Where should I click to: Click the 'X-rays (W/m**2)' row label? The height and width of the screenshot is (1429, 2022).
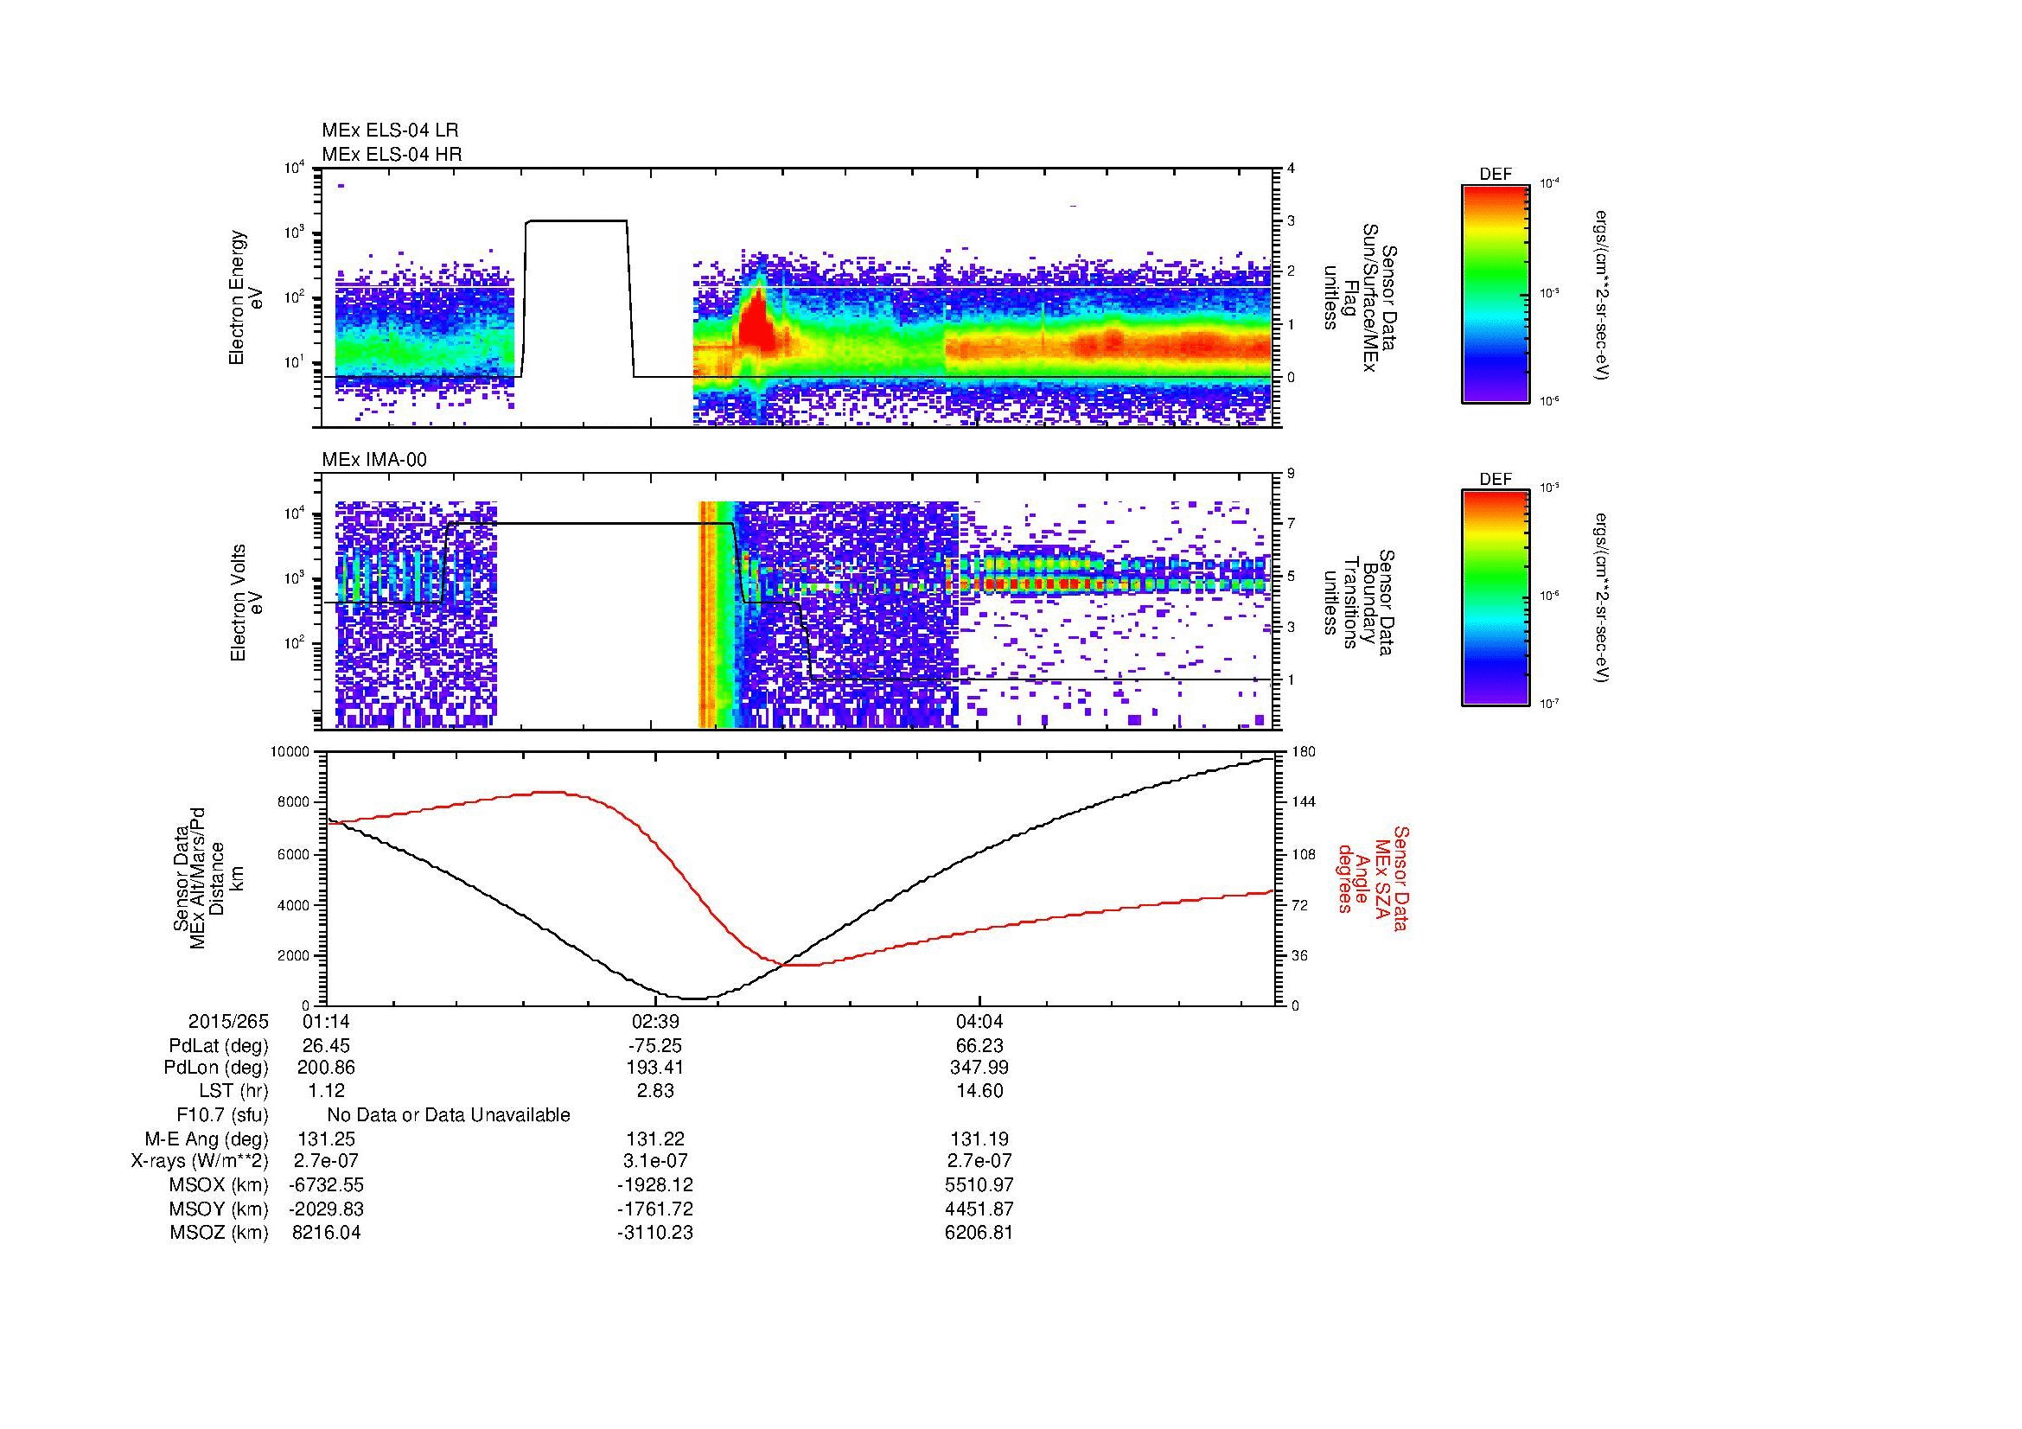[x=200, y=1161]
